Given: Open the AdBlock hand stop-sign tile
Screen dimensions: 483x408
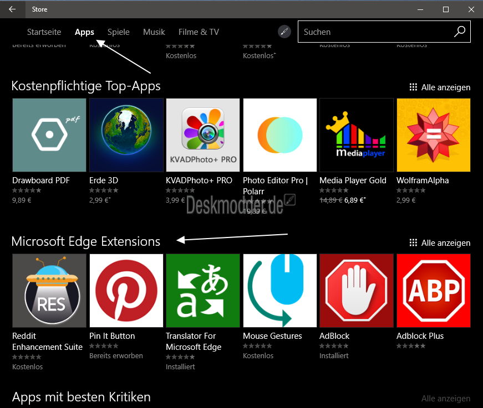Looking at the screenshot, I should [x=357, y=291].
